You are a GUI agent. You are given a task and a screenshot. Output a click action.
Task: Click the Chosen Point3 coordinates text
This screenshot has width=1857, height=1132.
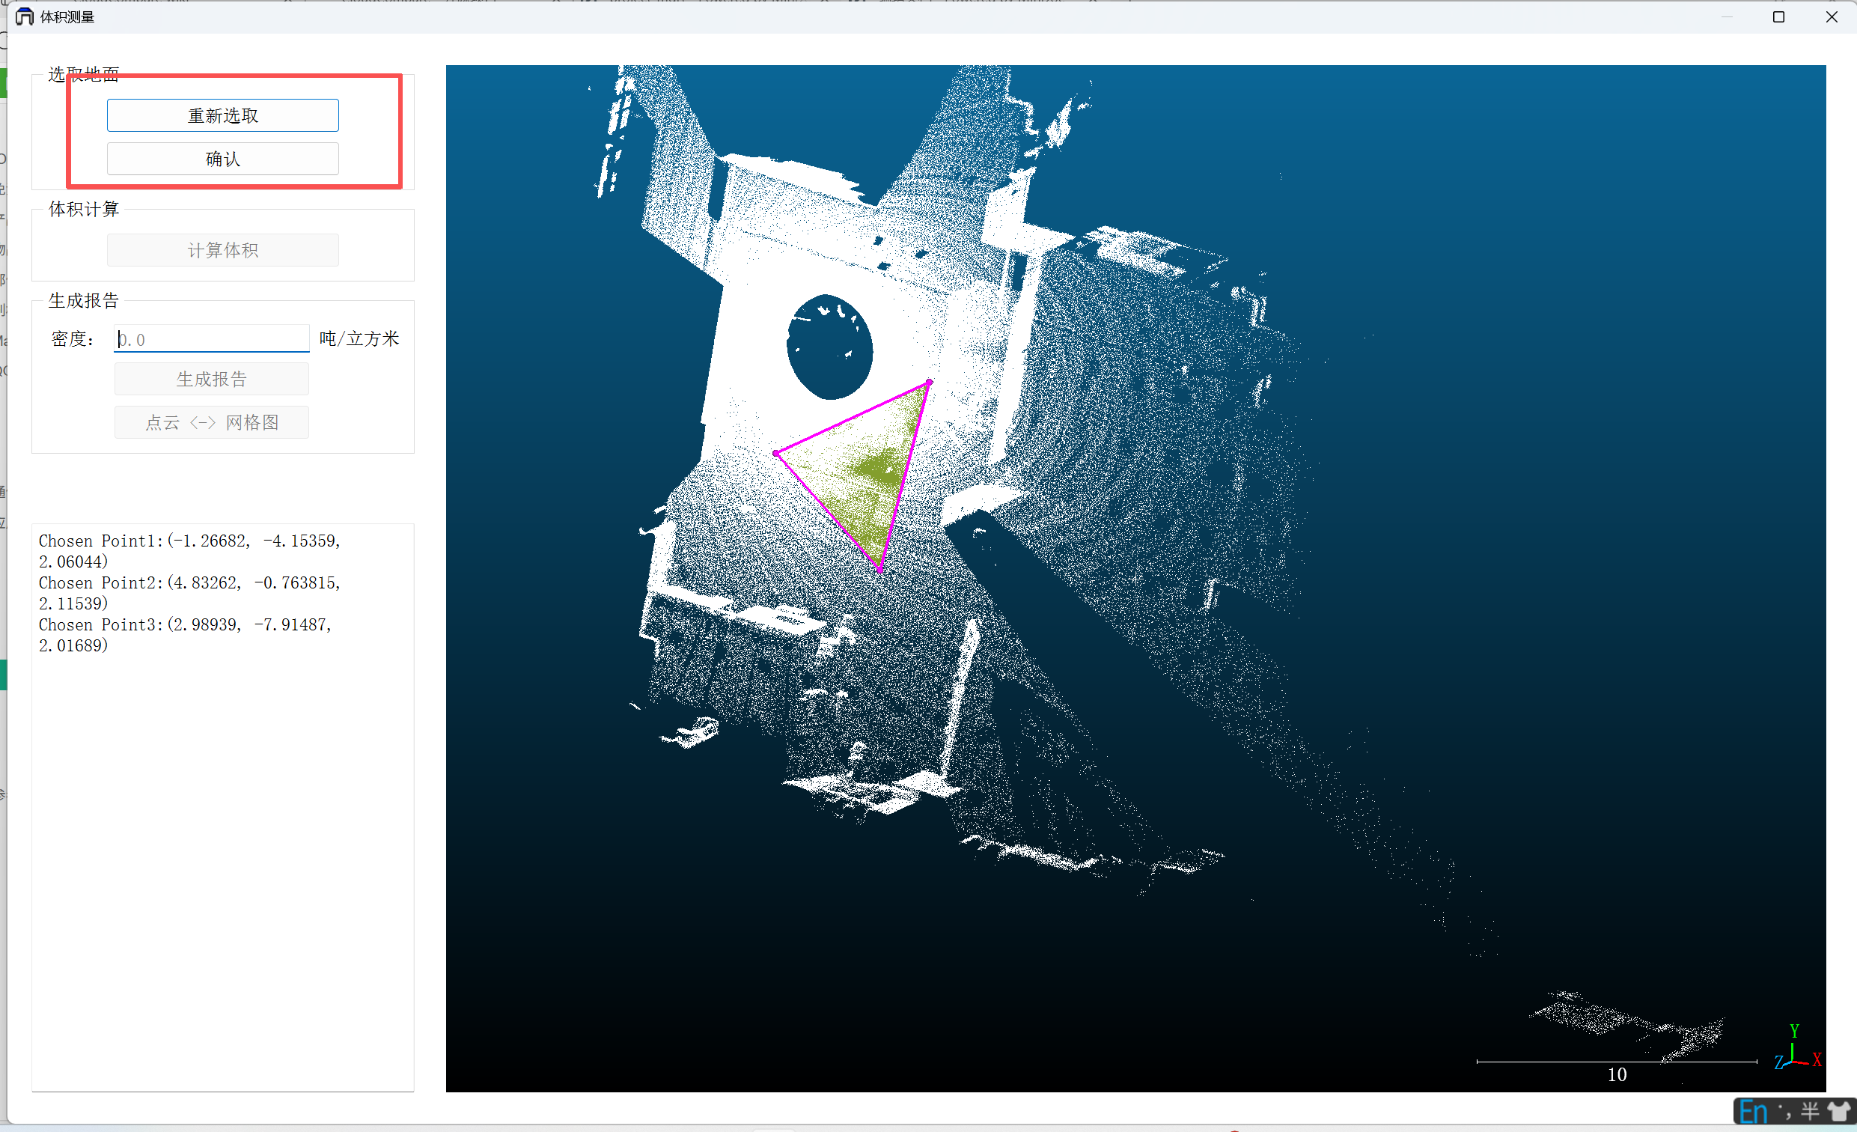(186, 636)
